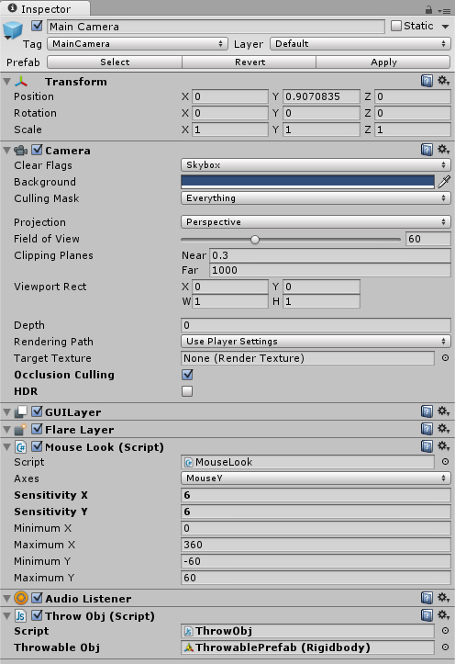This screenshot has height=664, width=455.
Task: Click the game object cube icon
Action: point(13,30)
